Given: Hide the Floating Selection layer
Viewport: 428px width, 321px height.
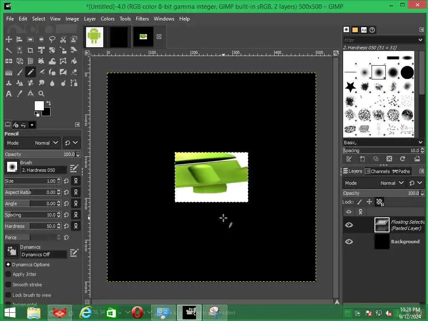Looking at the screenshot, I should (x=349, y=225).
